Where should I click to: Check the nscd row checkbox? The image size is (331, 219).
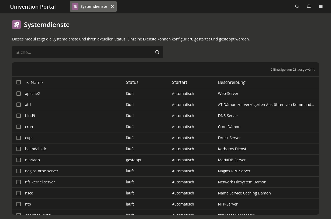click(19, 193)
